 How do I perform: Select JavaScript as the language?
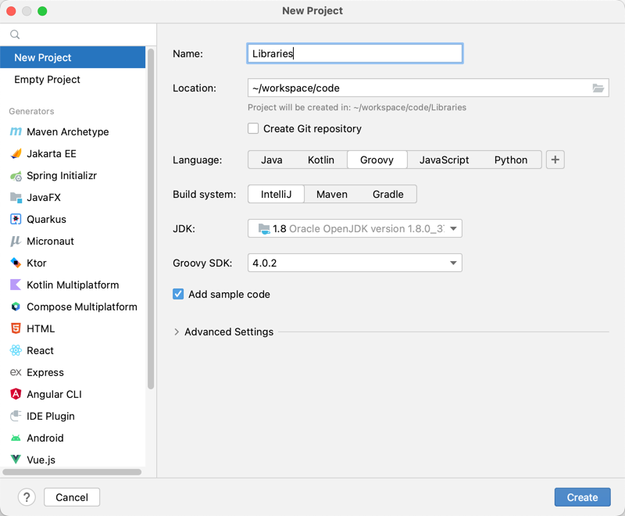pyautogui.click(x=444, y=160)
